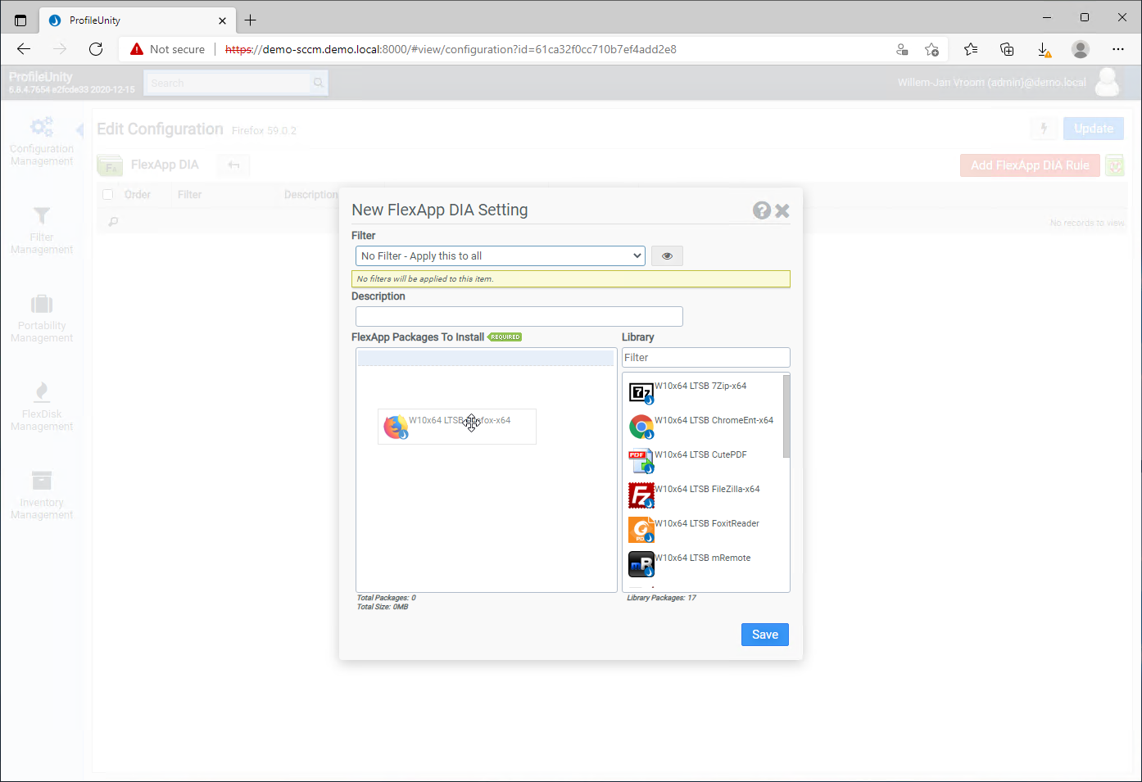Toggle the select-all checkbox in the grid header
Screen dimensions: 1142x782
pyautogui.click(x=107, y=194)
